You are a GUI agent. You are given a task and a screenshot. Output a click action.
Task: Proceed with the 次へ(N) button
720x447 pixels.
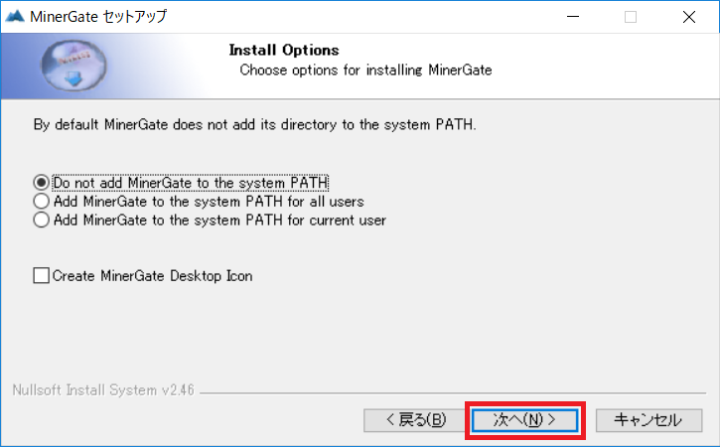point(524,420)
